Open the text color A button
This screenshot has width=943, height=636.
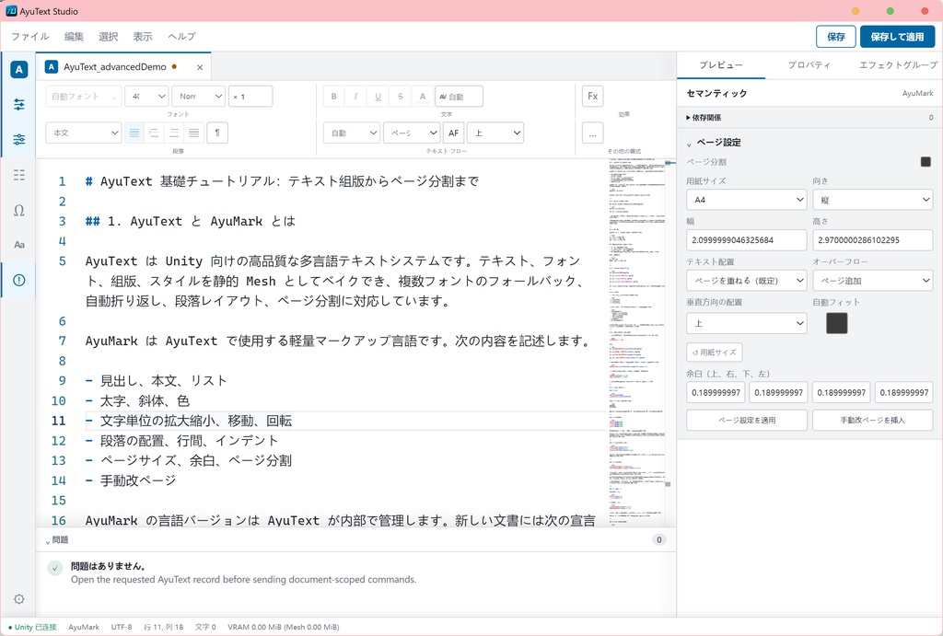point(423,96)
